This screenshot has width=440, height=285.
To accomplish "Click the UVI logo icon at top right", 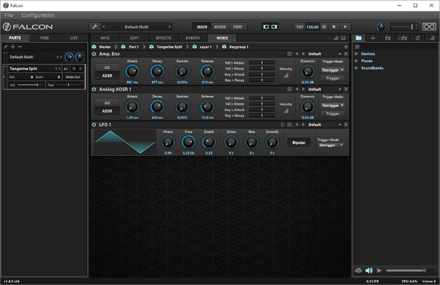I will click(429, 27).
